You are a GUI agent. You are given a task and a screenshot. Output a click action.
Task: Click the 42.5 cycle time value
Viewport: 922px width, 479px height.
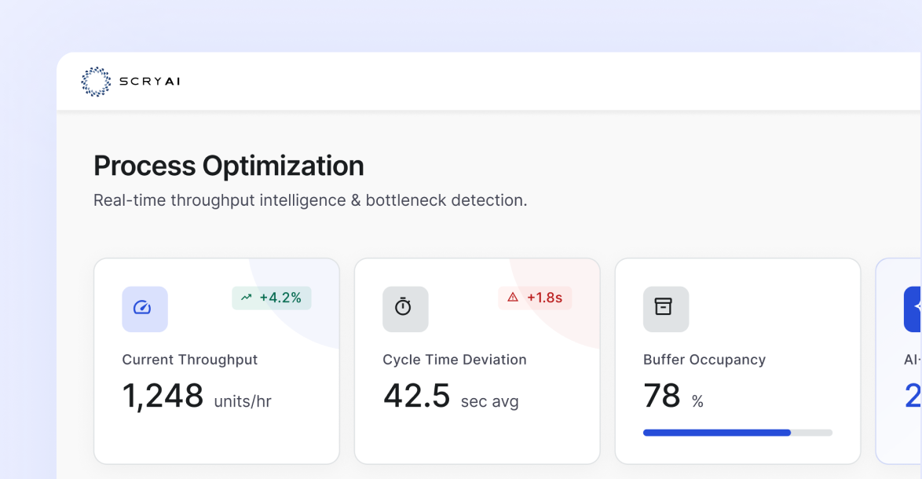[x=416, y=396]
